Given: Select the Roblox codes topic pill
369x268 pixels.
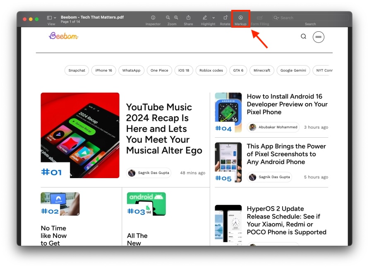Looking at the screenshot, I should [x=211, y=71].
